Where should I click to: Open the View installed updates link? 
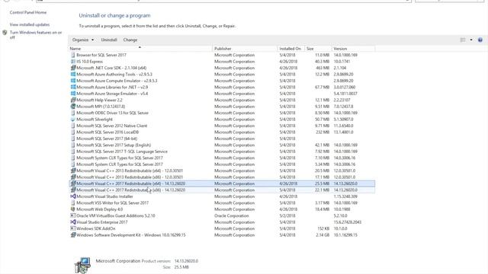[x=30, y=24]
